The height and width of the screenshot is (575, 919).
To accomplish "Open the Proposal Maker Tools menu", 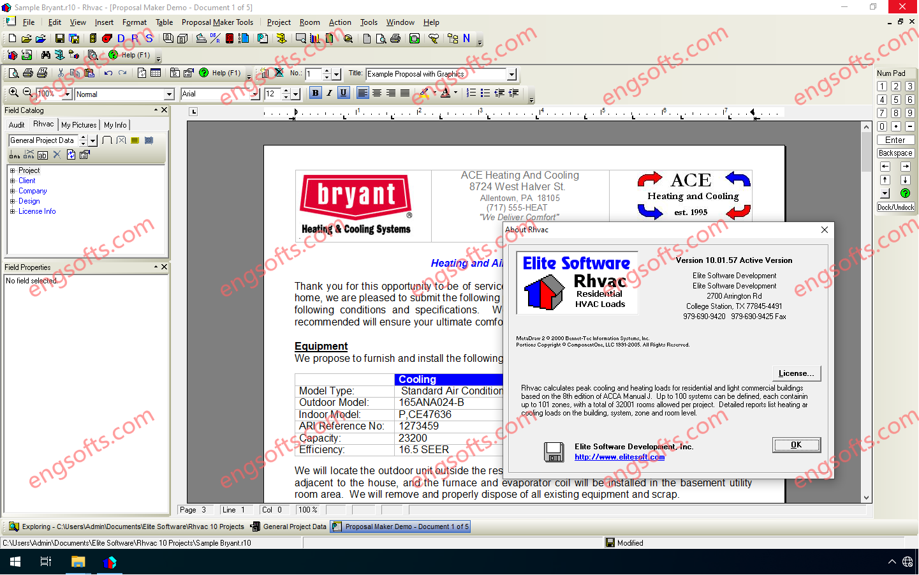I will click(x=217, y=22).
